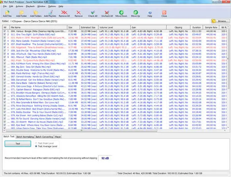Viewport: 231px width, 177px height.
Task: Select file 082. Epic Beat Where Have You Been Gone
Action: click(x=38, y=125)
